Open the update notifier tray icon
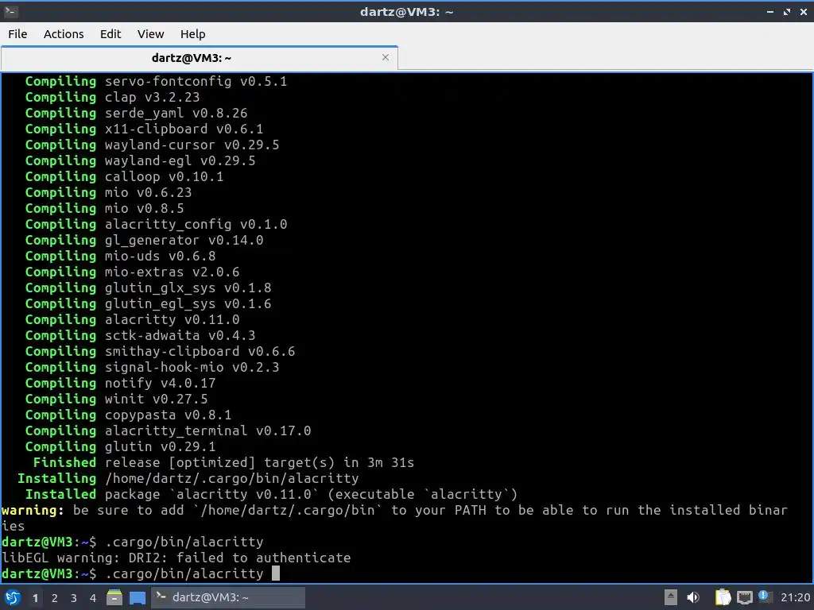The width and height of the screenshot is (814, 610). 764,596
